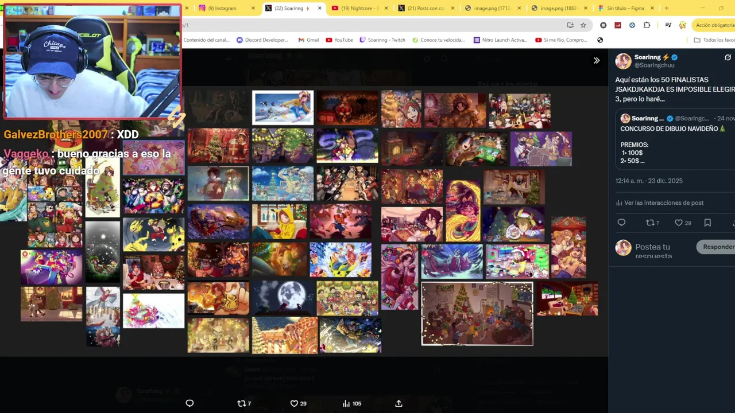Click the repost icon below the image
The width and height of the screenshot is (735, 413).
point(243,403)
